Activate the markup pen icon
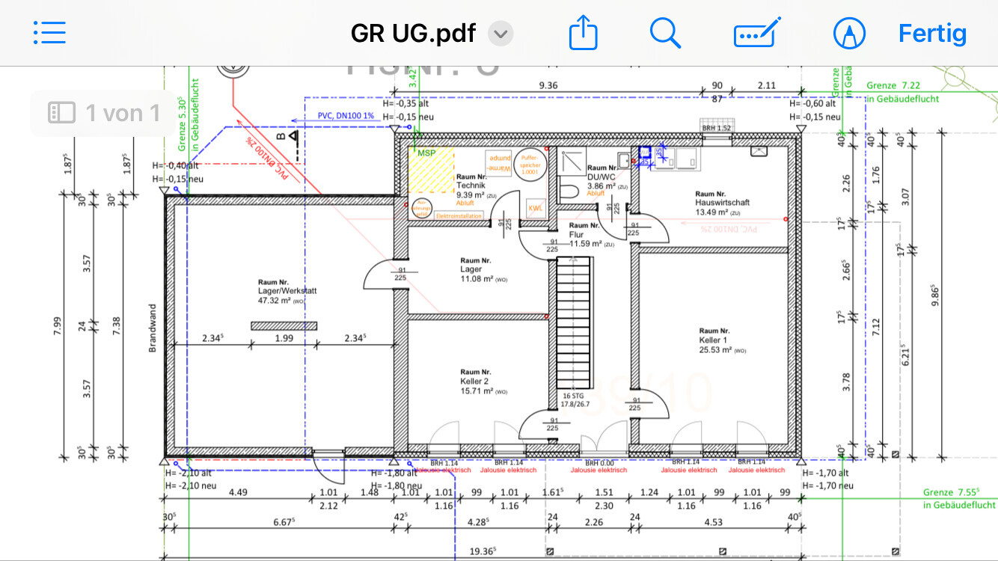 click(x=849, y=33)
